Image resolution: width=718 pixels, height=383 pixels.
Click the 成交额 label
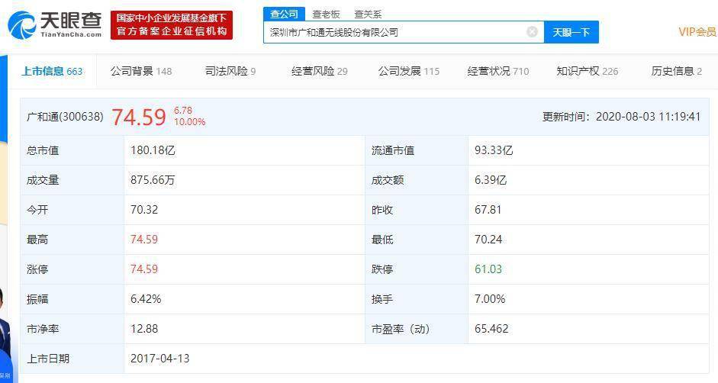click(388, 180)
